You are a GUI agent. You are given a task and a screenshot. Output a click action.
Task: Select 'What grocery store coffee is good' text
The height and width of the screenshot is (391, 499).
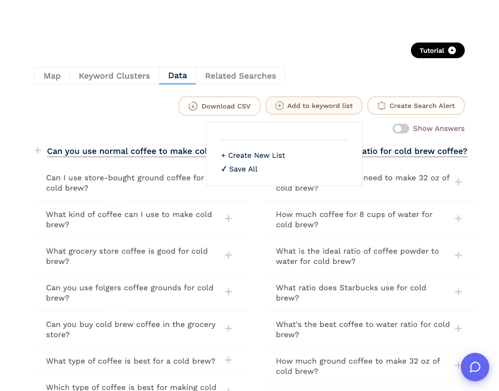[127, 256]
